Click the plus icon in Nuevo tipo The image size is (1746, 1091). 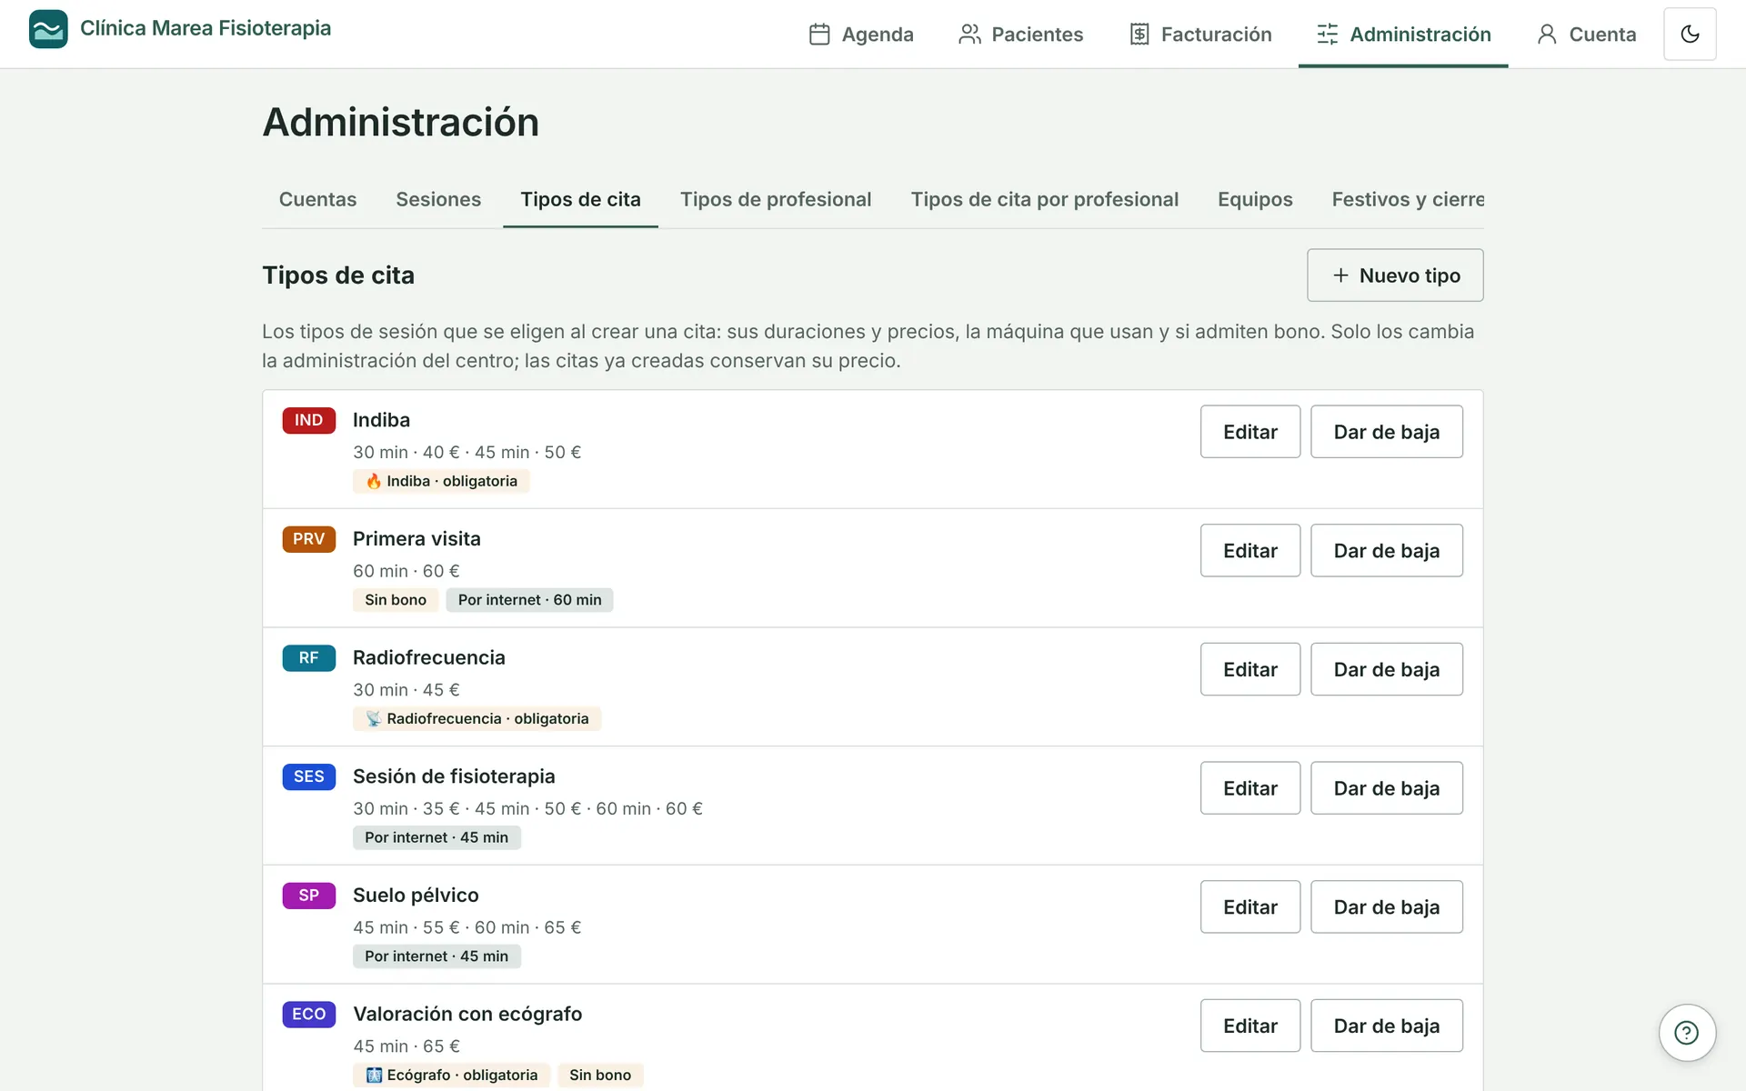coord(1340,275)
